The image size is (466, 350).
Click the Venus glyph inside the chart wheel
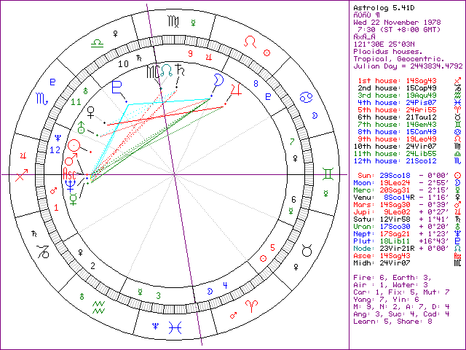point(90,112)
